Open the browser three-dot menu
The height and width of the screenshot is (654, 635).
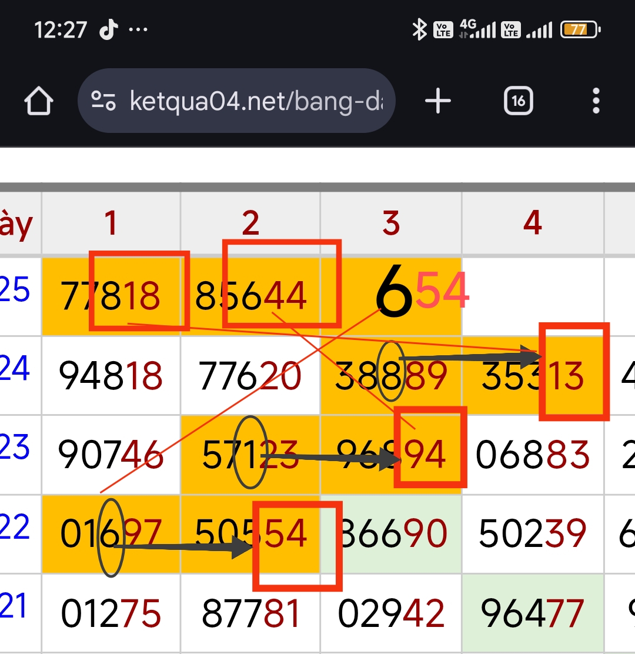point(596,101)
